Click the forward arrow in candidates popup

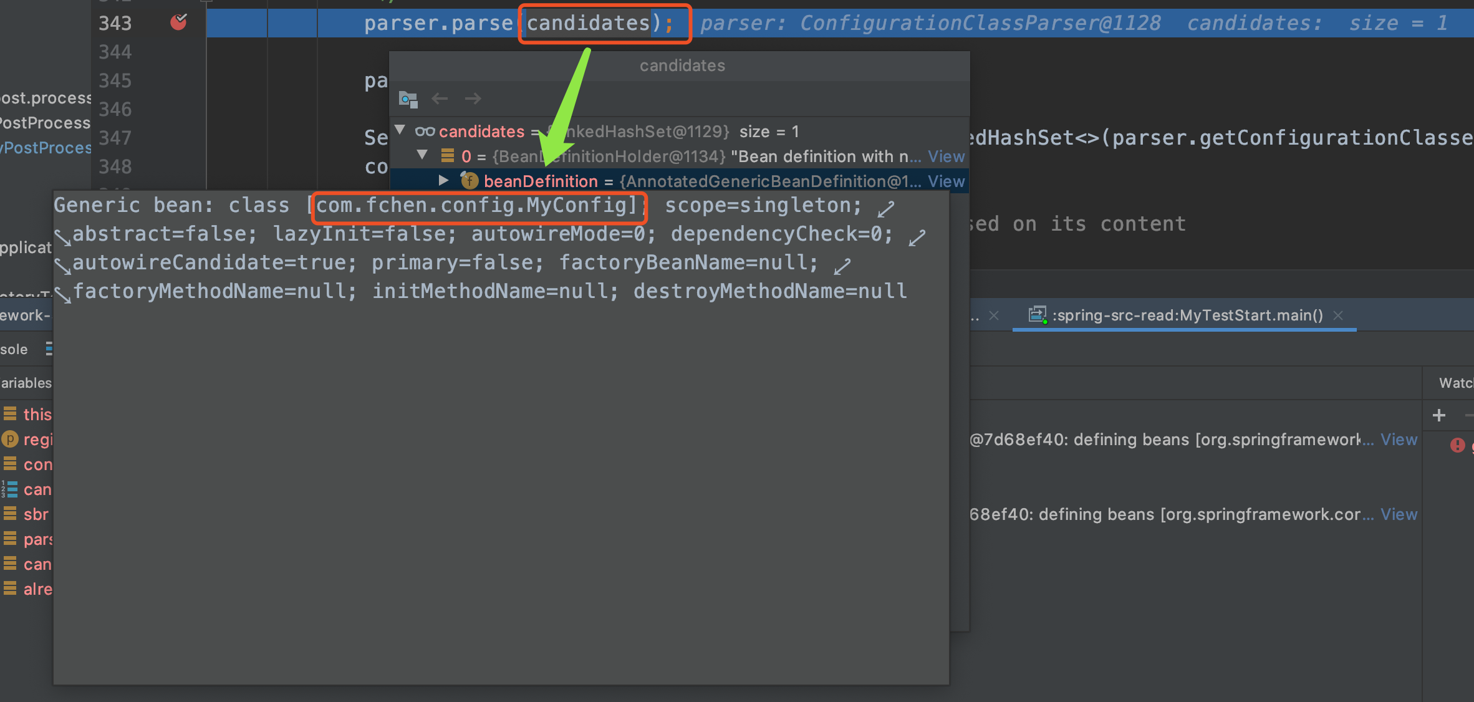click(x=473, y=99)
